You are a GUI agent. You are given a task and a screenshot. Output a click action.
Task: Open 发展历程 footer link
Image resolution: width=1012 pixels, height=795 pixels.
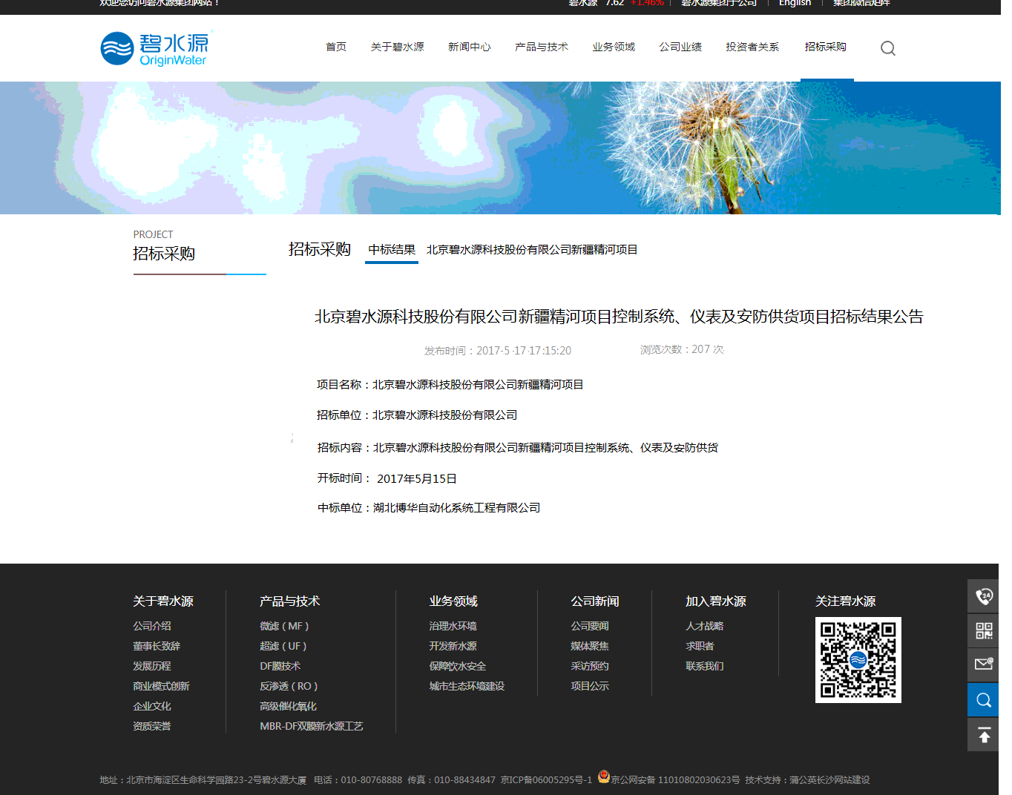(152, 666)
